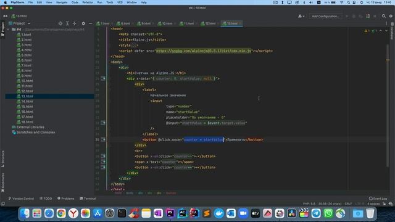This screenshot has height=222, width=395.
Task: Open Google Chrome from the Dock
Action: pyautogui.click(x=61, y=213)
